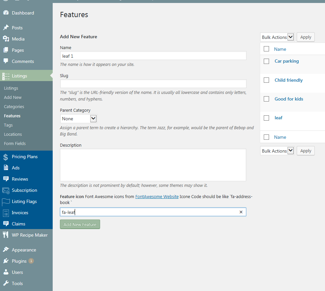Screen dimensions: 325x291
Task: Click the Subscription envelope icon
Action: coord(6,190)
